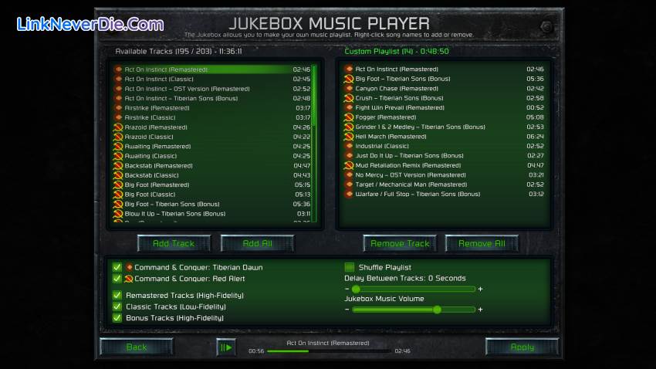Screen dimensions: 656x369
Task: Click the Soviet icon beside Backstab (Classic)
Action: (118, 175)
